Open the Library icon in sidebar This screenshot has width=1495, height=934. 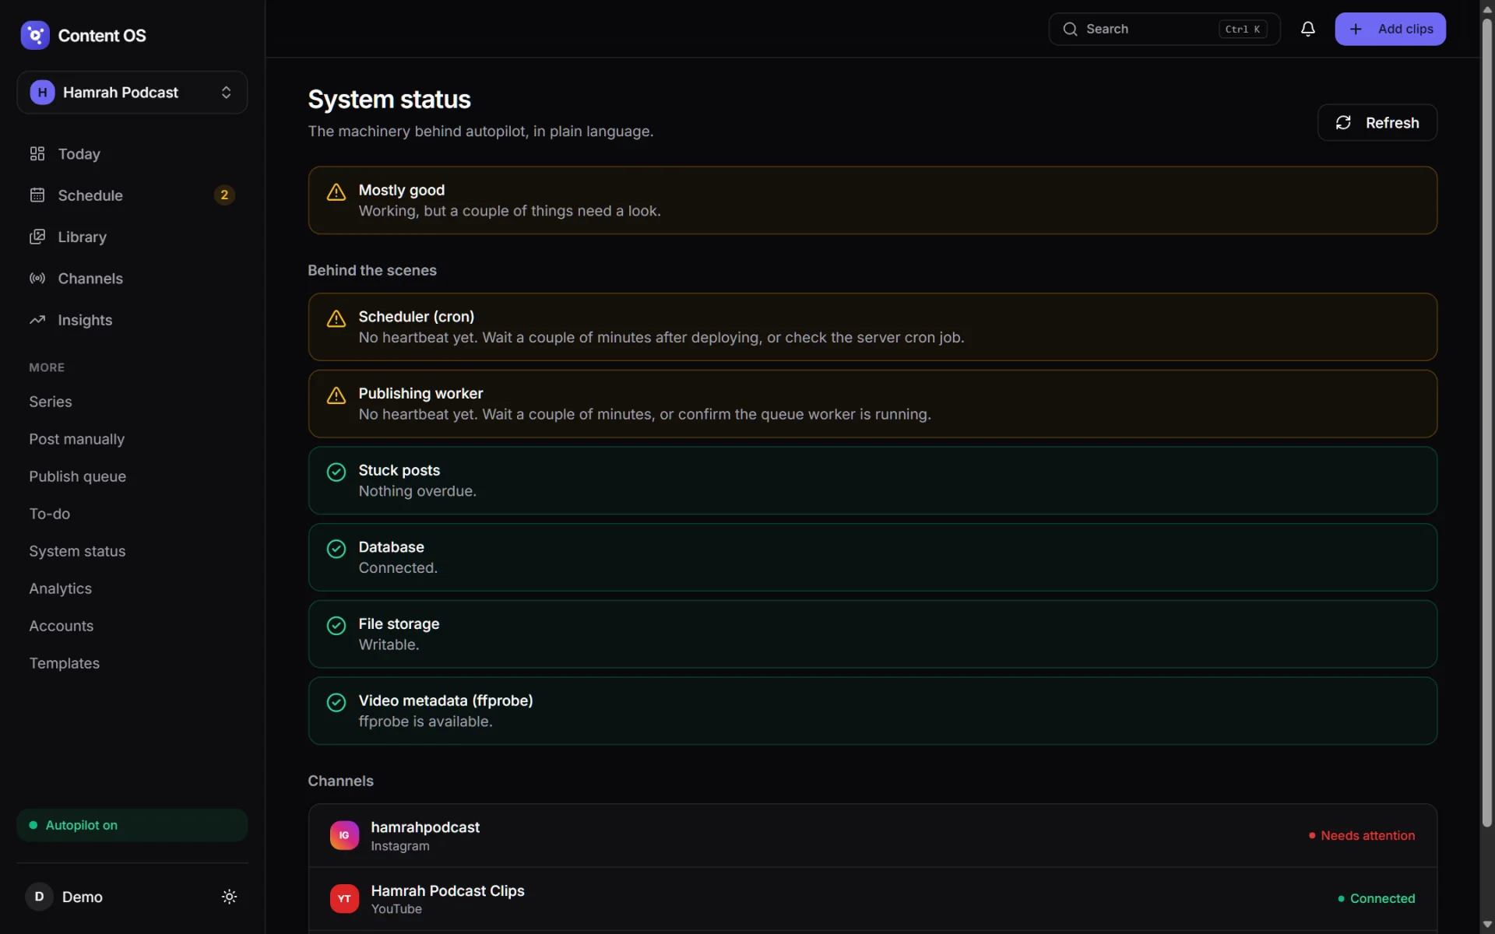(37, 237)
